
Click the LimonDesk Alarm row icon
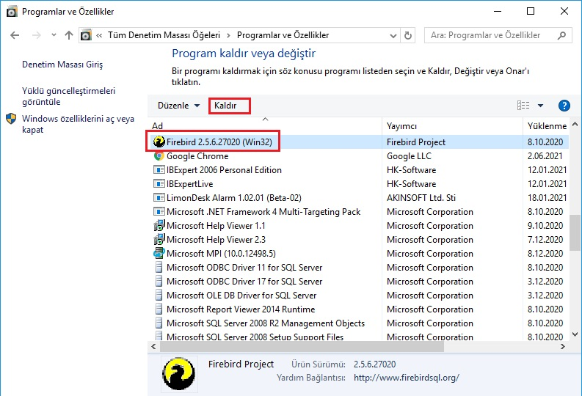(159, 197)
